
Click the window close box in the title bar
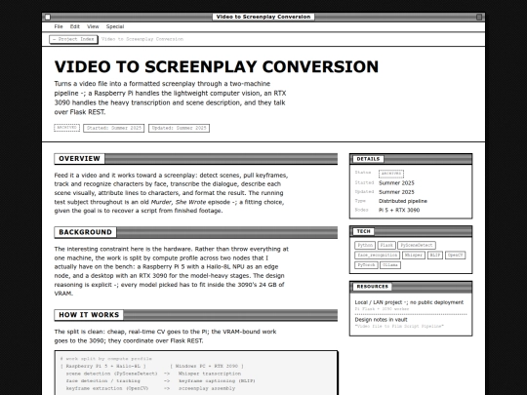48,17
